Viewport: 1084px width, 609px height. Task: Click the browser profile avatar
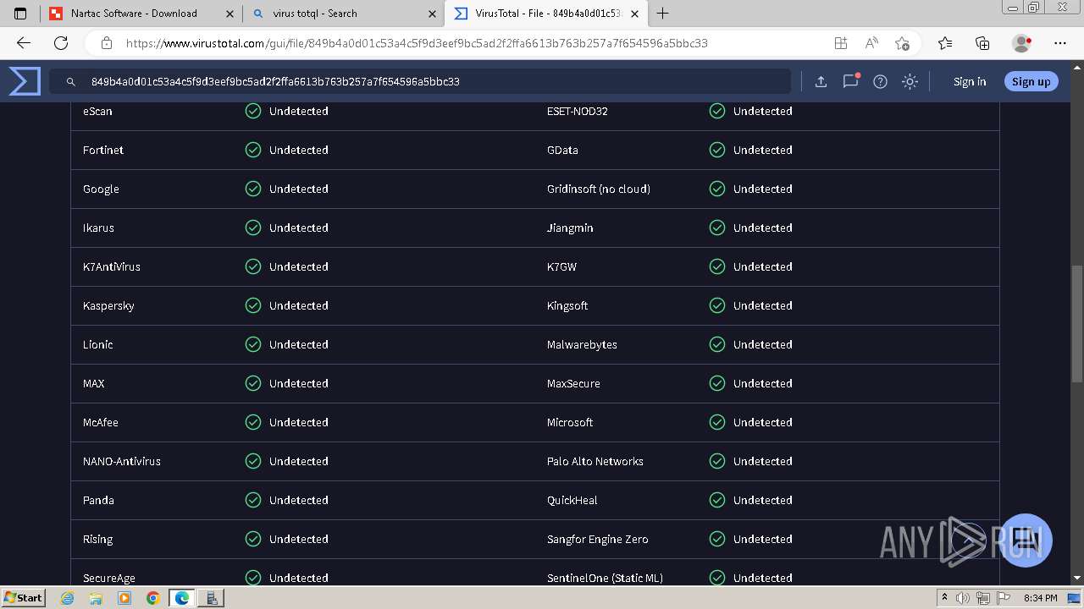pyautogui.click(x=1022, y=43)
